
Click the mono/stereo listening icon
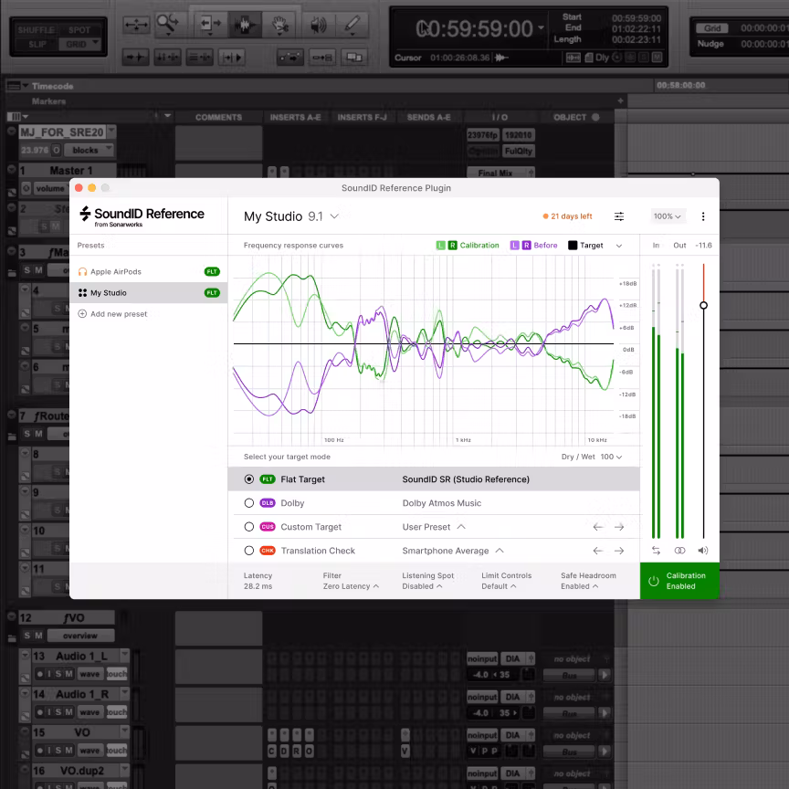coord(679,550)
